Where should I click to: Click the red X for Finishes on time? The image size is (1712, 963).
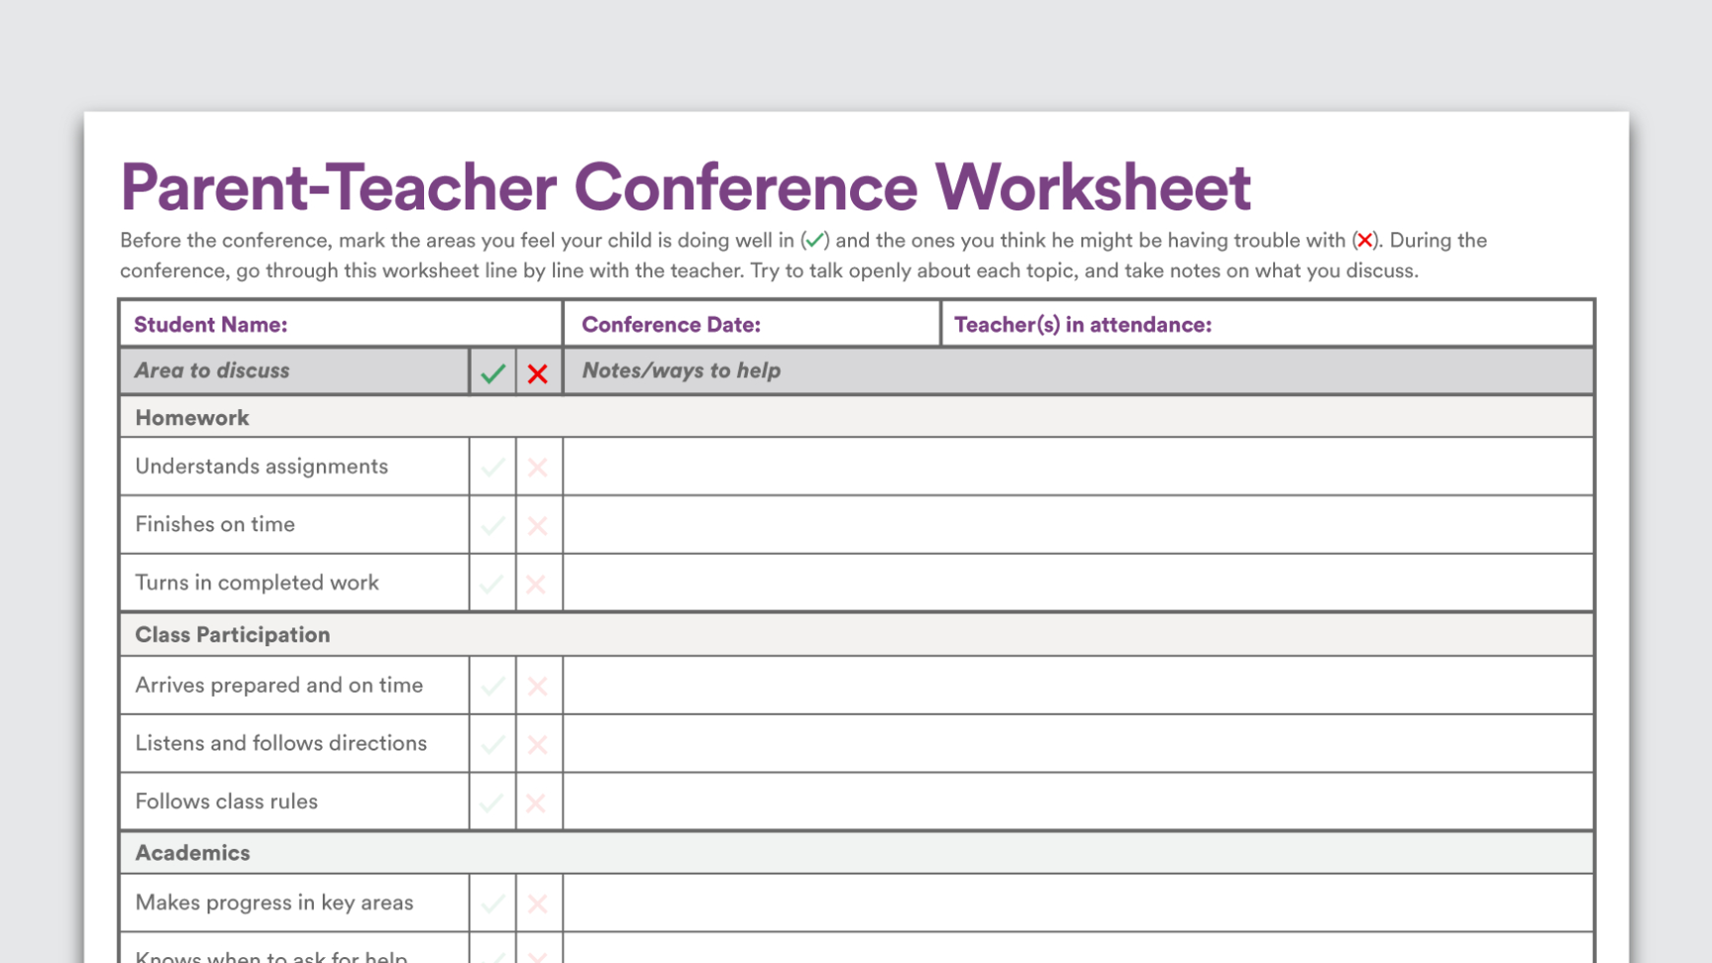[537, 525]
